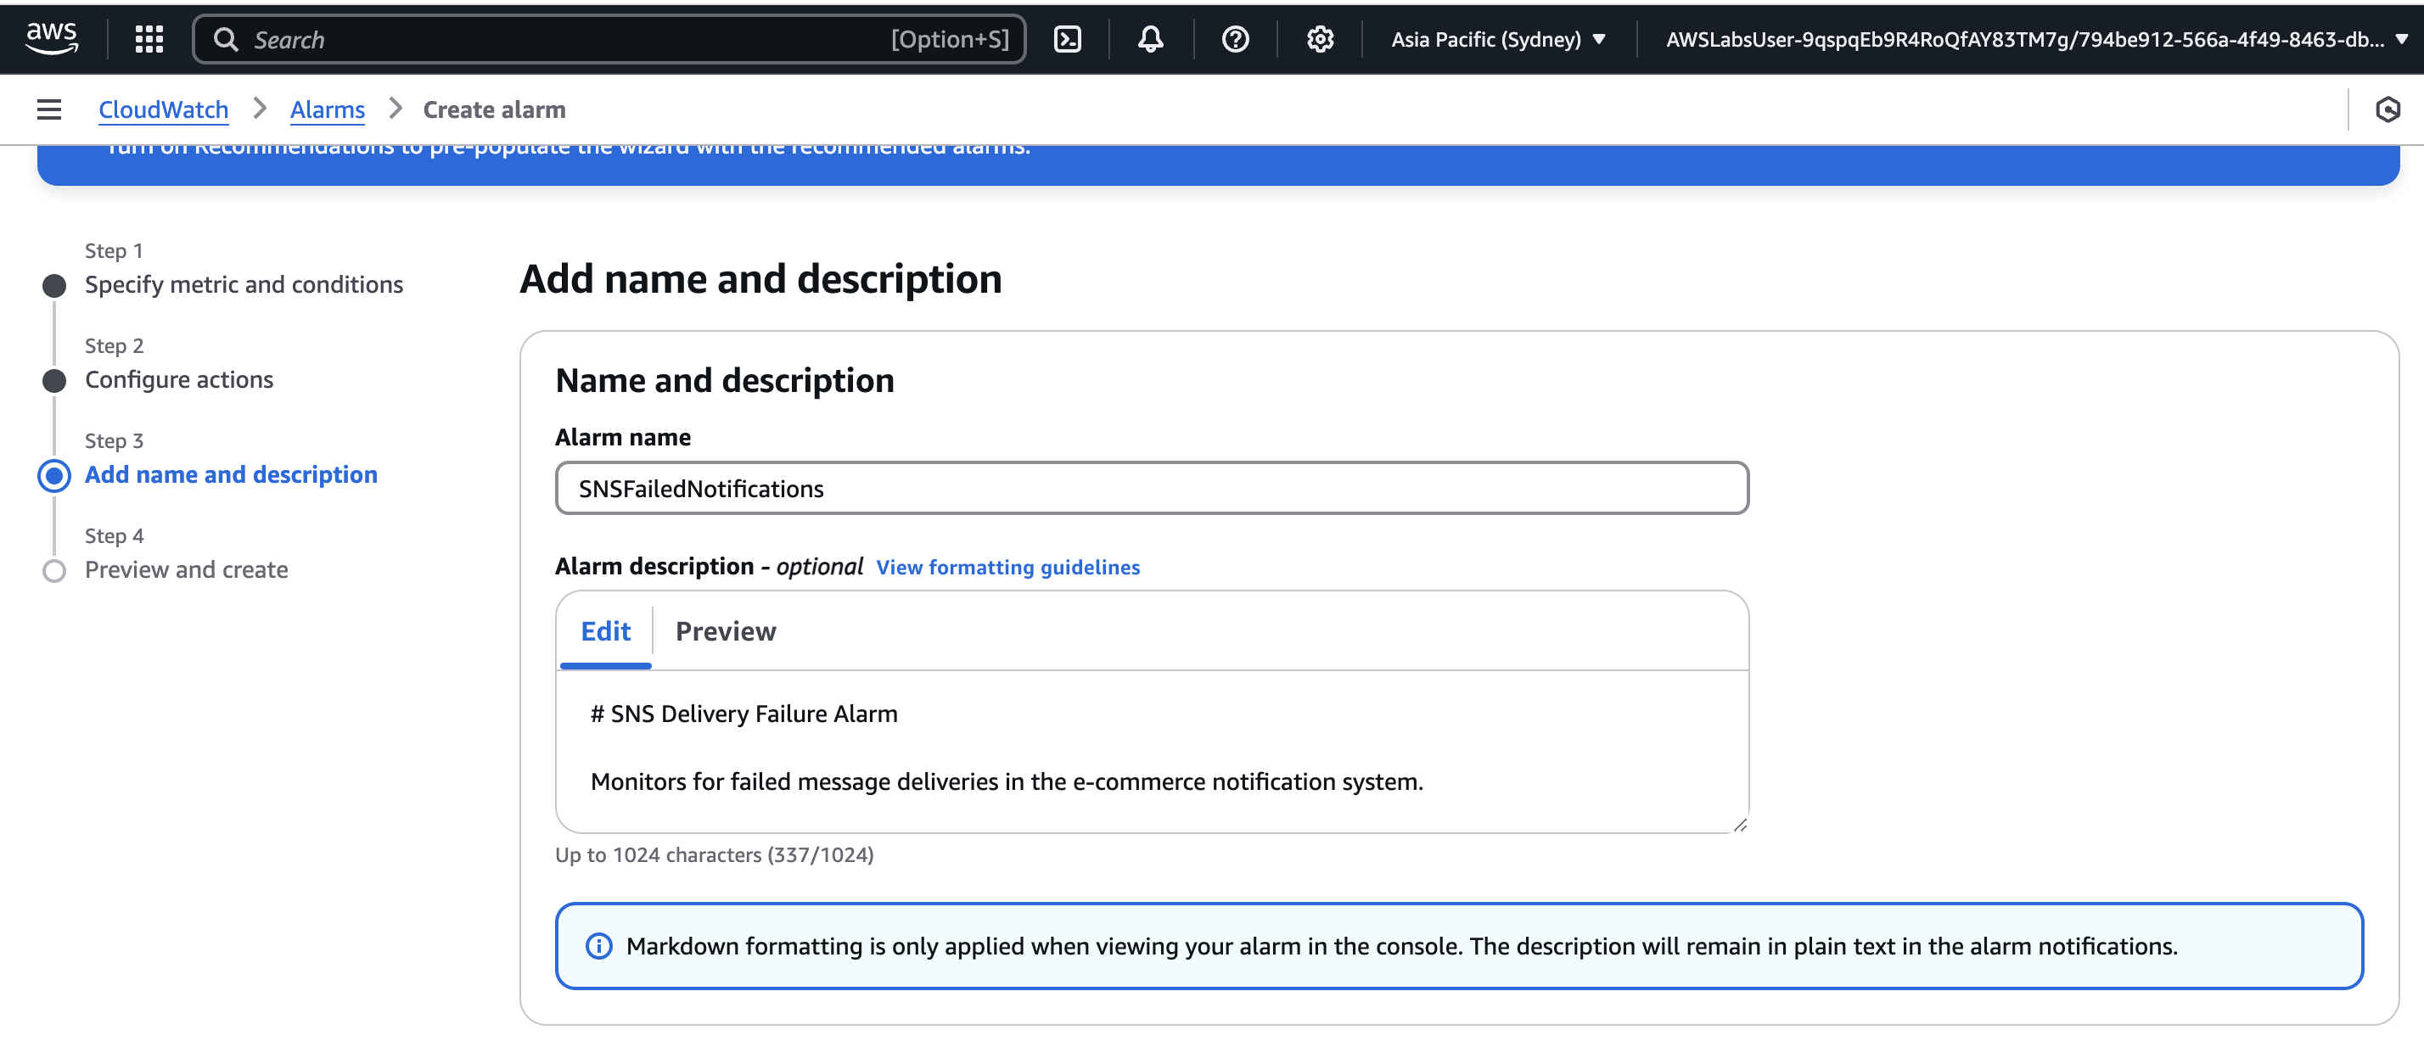Click the 'Create alarm' breadcrumb text
This screenshot has width=2424, height=1047.
pyautogui.click(x=494, y=109)
